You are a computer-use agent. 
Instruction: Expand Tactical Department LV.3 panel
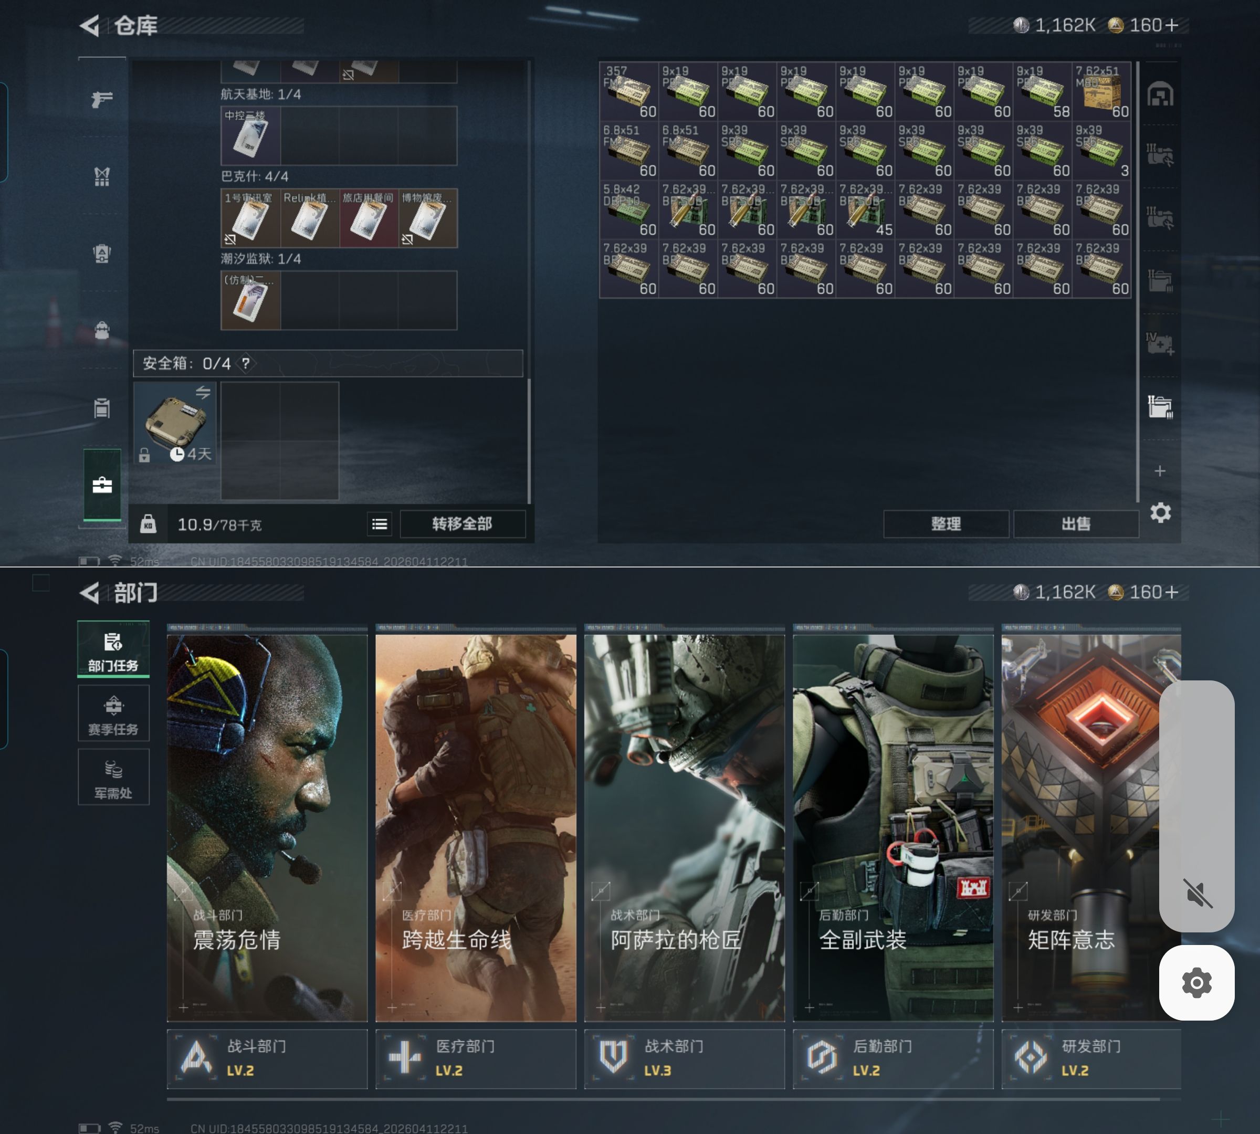click(684, 1058)
